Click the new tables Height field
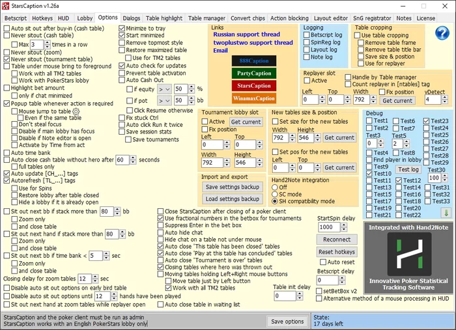Viewport: 456px width, 330px height. click(306, 138)
